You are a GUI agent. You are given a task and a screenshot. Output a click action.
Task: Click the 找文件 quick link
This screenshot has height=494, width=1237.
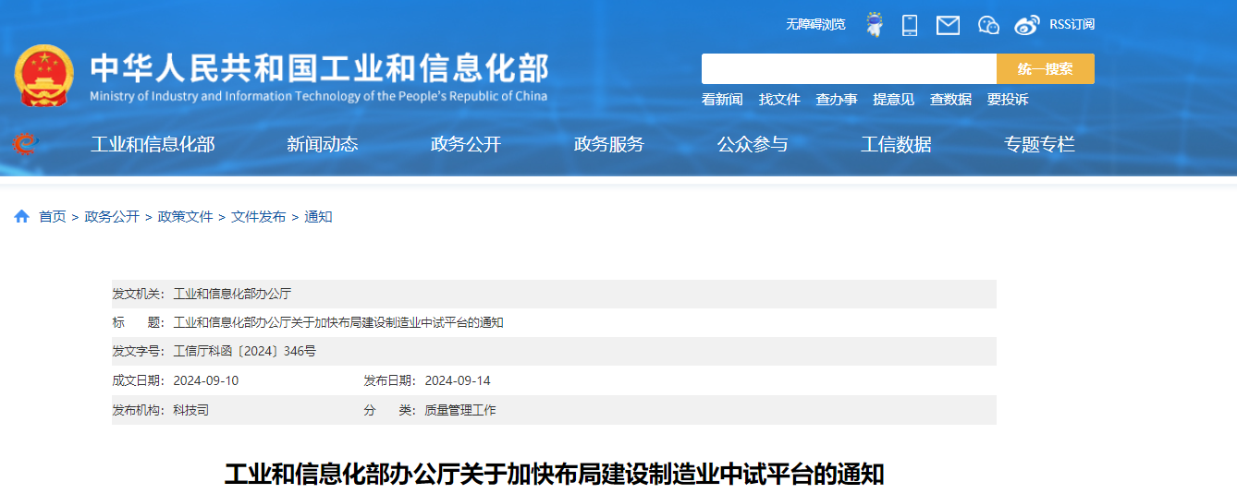[x=779, y=100]
